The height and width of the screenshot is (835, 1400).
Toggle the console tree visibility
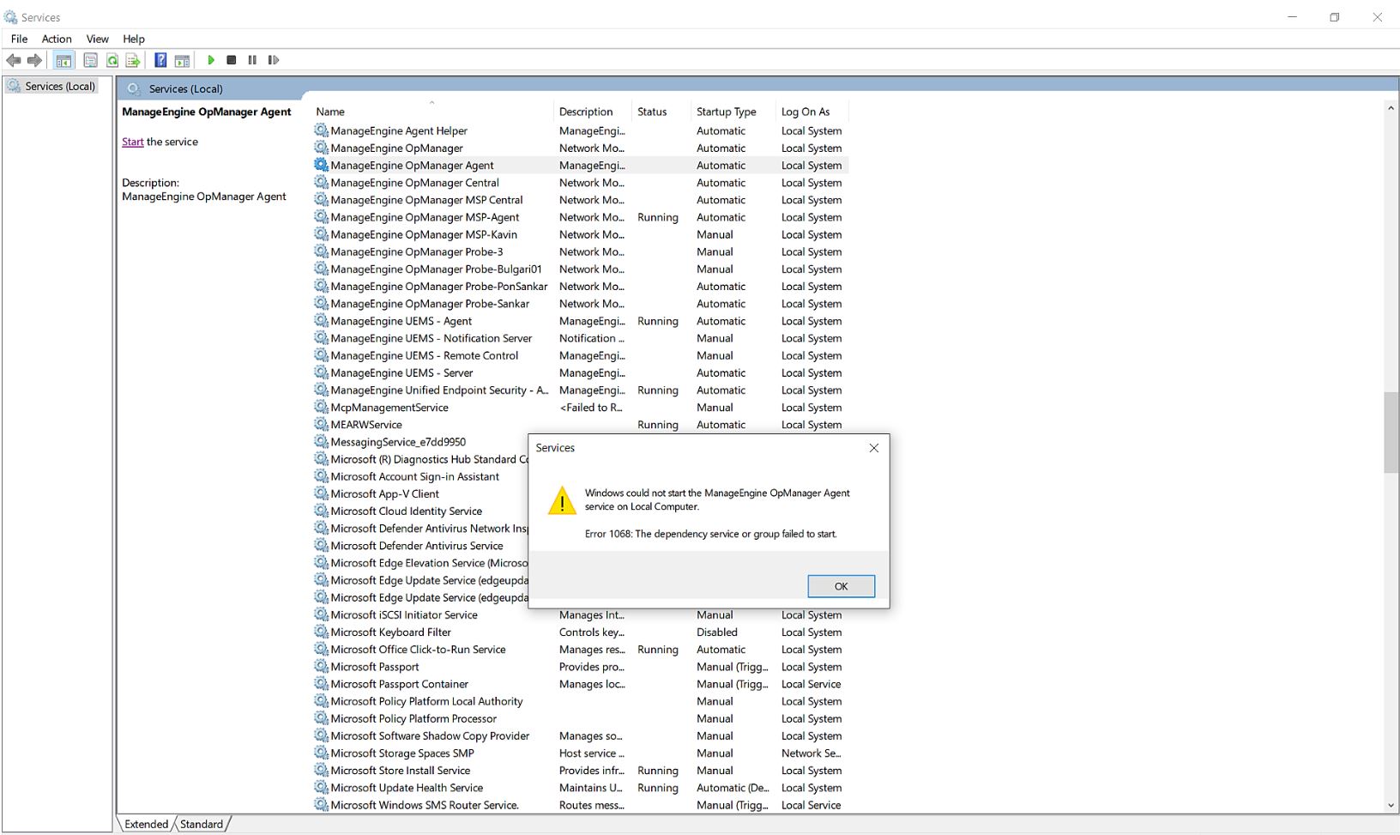click(63, 60)
